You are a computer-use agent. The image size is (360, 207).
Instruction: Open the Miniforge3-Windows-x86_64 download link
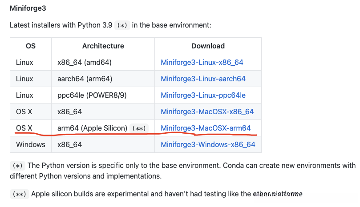point(208,144)
